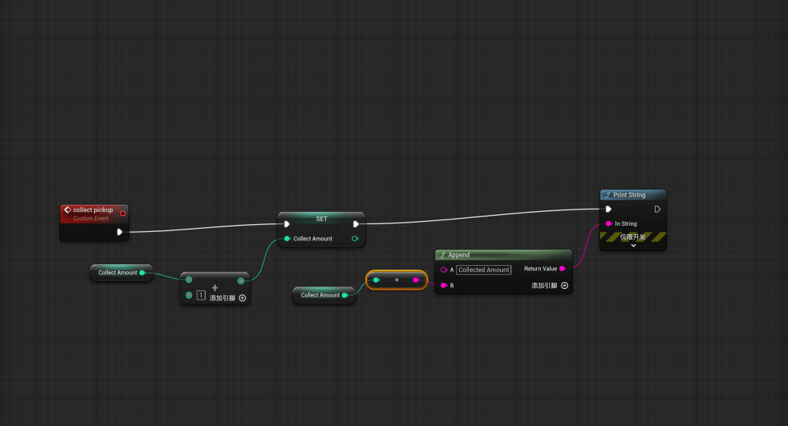Click the Print String exec output pin
Viewport: 788px width, 426px height.
[657, 209]
